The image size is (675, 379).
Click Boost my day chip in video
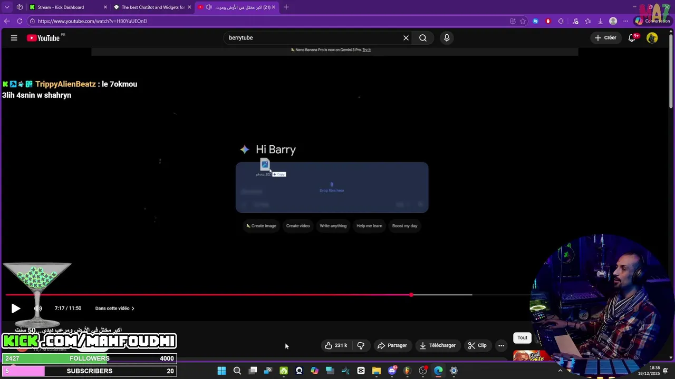click(404, 226)
